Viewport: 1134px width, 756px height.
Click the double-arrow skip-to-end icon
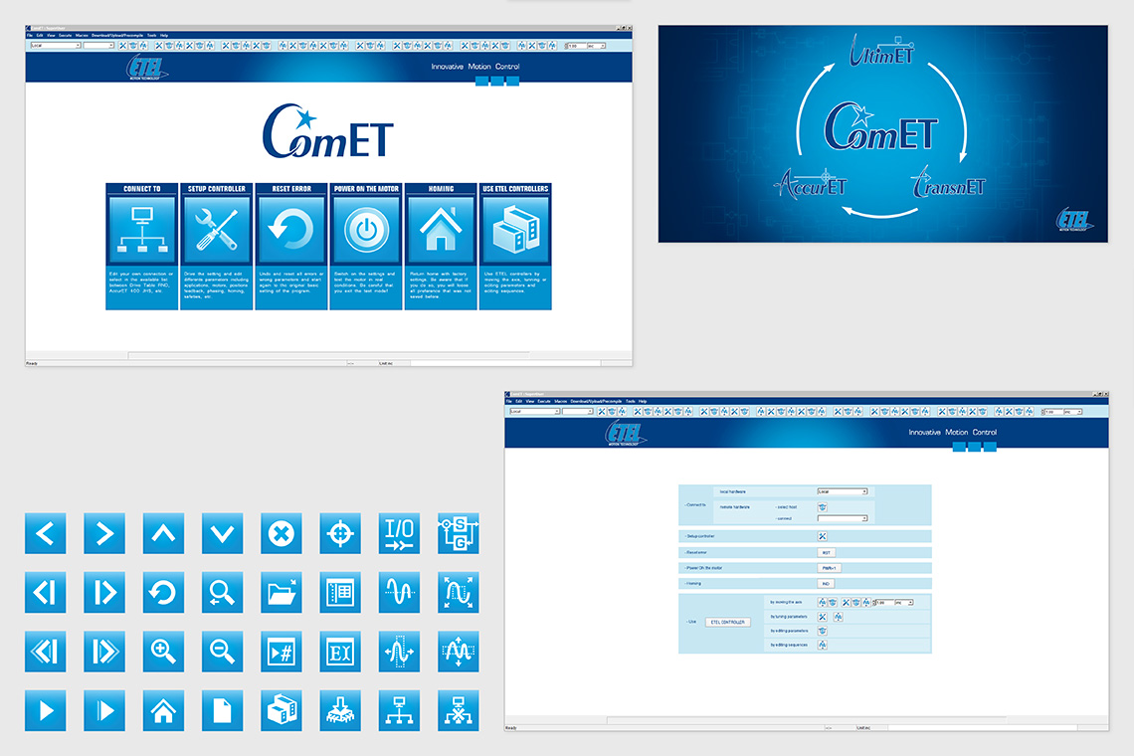click(x=104, y=652)
